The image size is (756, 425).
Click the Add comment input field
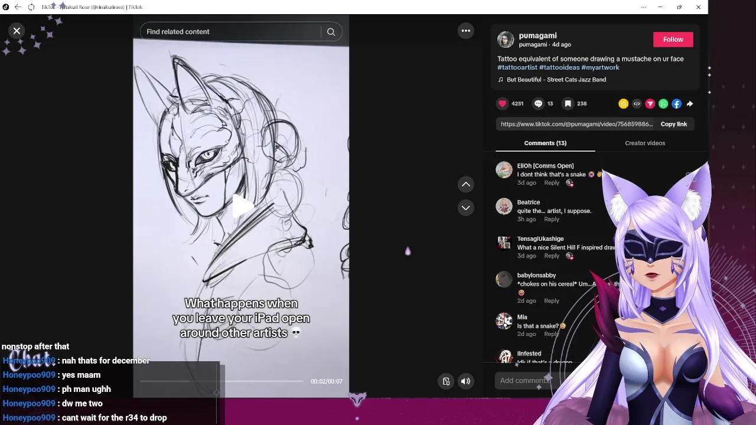pyautogui.click(x=525, y=381)
